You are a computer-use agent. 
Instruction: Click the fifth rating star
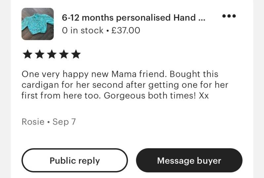76,54
